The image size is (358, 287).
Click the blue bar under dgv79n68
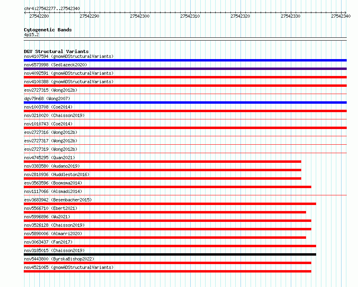click(185, 102)
